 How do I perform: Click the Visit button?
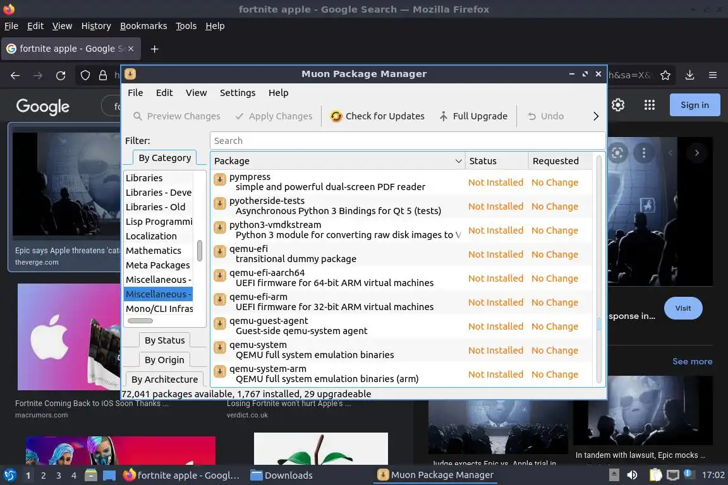pos(683,308)
